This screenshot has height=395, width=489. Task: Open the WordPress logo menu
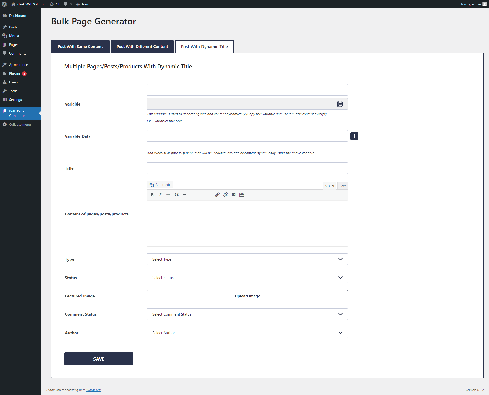pyautogui.click(x=4, y=4)
